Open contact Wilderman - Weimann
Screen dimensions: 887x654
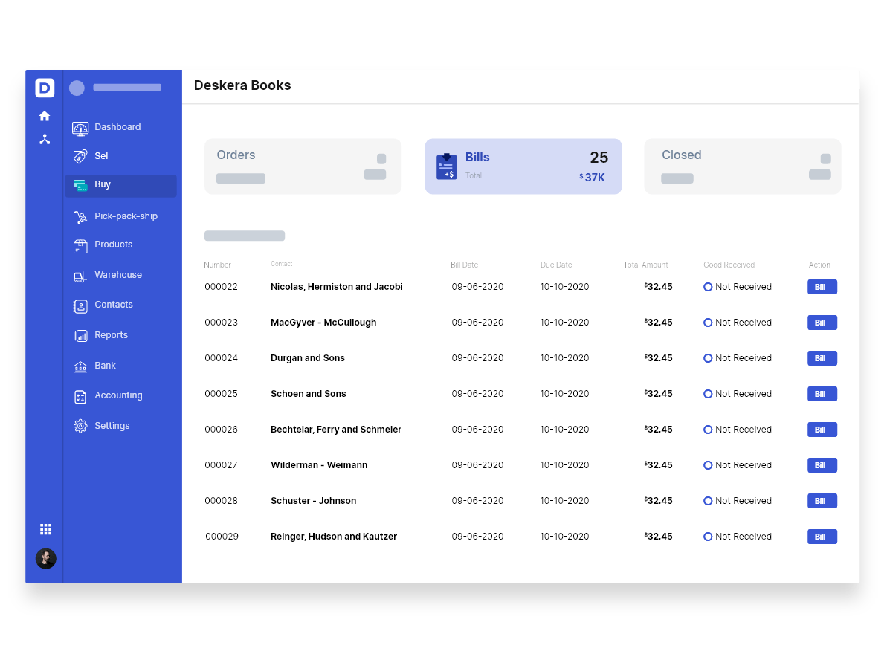click(319, 464)
